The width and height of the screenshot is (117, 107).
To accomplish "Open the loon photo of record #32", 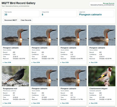I will [102, 35].
